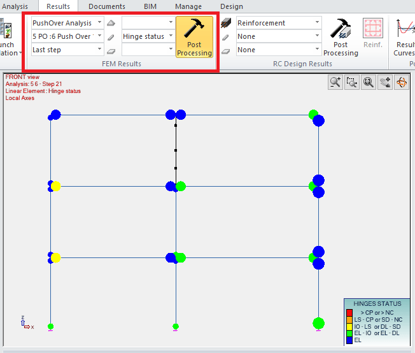Select the pan hand tool
The width and height of the screenshot is (415, 353).
384,82
